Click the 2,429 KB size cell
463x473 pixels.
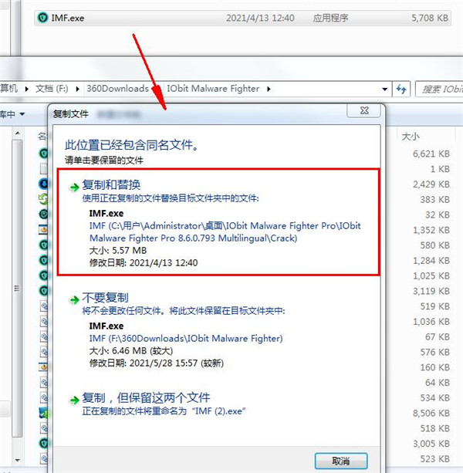[x=431, y=184]
